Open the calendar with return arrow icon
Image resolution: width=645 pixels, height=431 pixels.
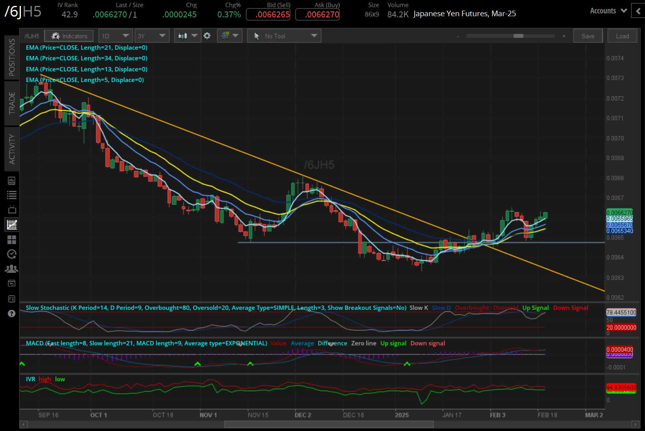[11, 284]
